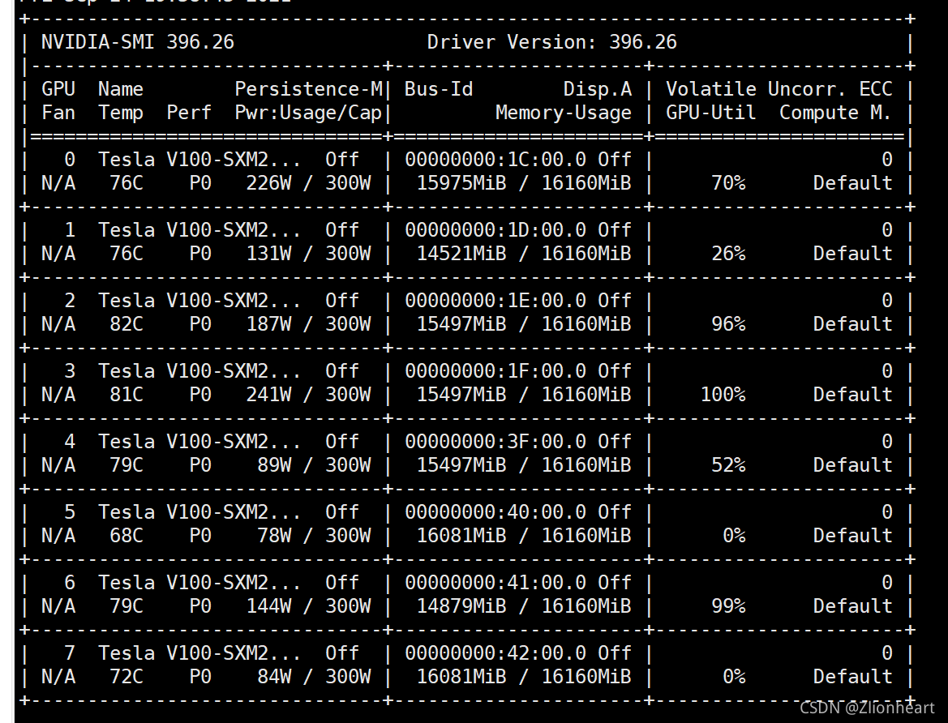Click bus ID 00000000:1E:00.0
This screenshot has width=948, height=723.
[495, 301]
